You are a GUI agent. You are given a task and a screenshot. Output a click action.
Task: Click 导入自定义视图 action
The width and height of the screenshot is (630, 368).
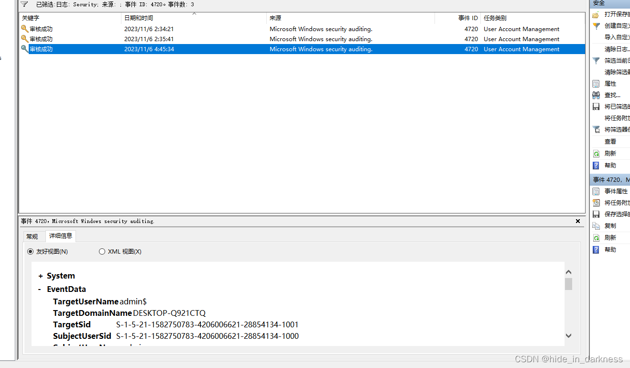[x=617, y=37]
